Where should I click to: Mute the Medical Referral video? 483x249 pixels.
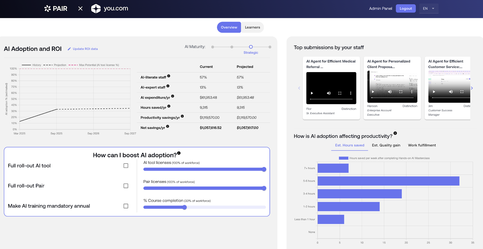tap(329, 93)
